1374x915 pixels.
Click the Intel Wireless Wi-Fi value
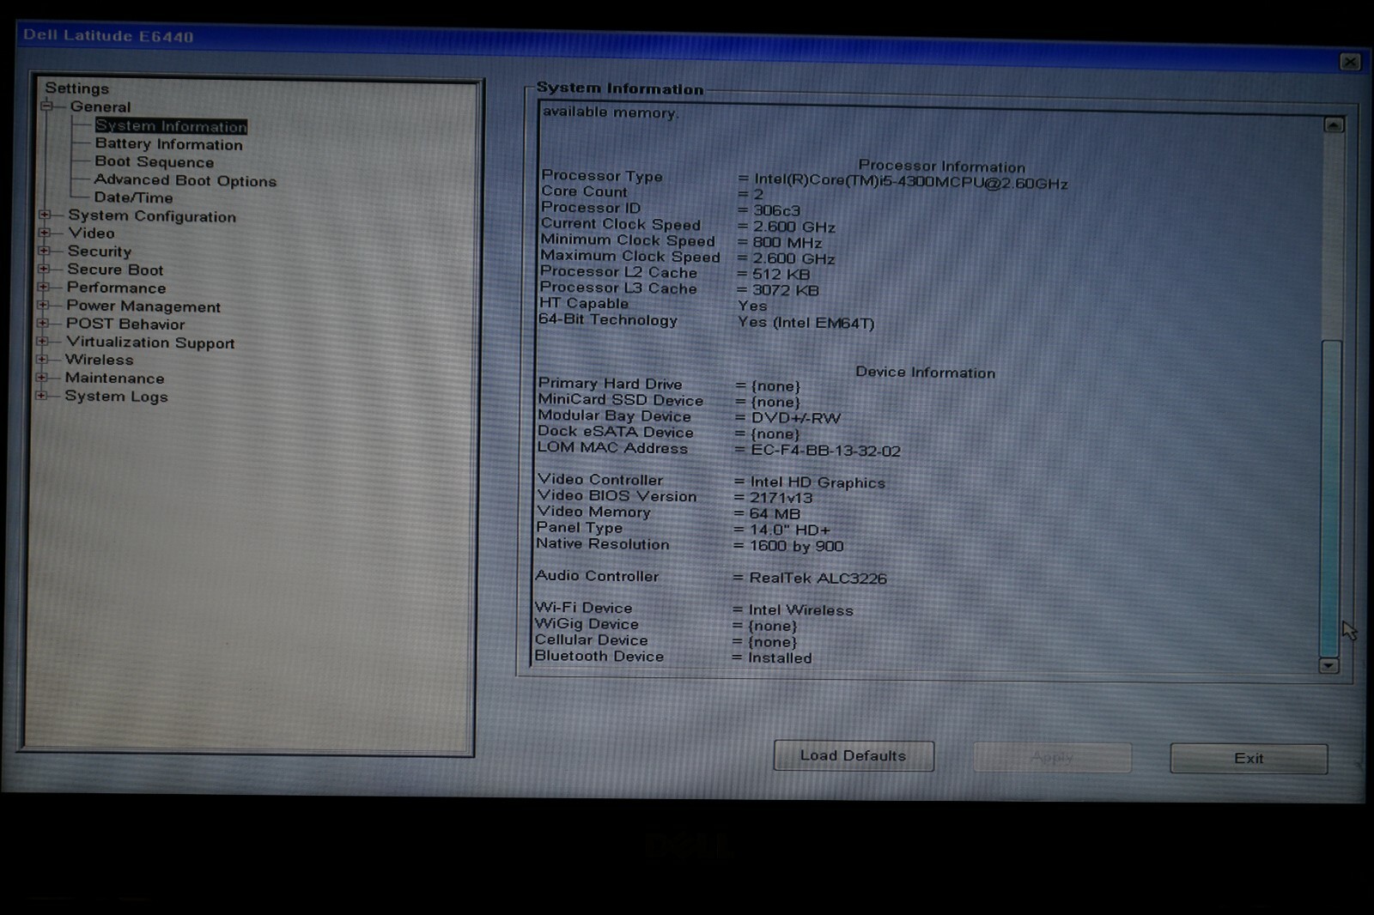pos(800,610)
